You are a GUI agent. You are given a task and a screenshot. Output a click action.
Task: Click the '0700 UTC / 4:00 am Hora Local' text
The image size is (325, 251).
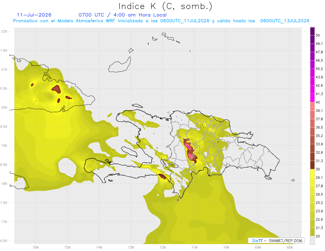pos(122,15)
